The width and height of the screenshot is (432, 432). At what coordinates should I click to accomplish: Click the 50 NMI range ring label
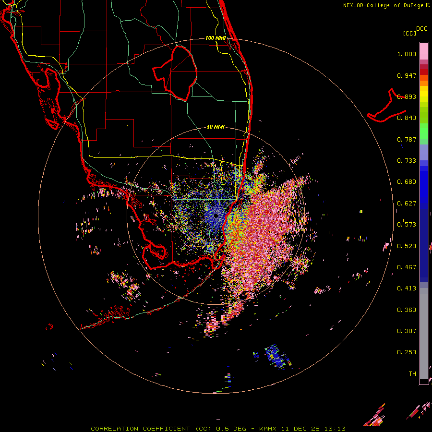pyautogui.click(x=216, y=127)
